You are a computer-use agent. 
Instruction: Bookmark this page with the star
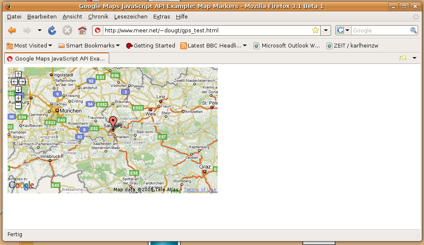pos(315,30)
